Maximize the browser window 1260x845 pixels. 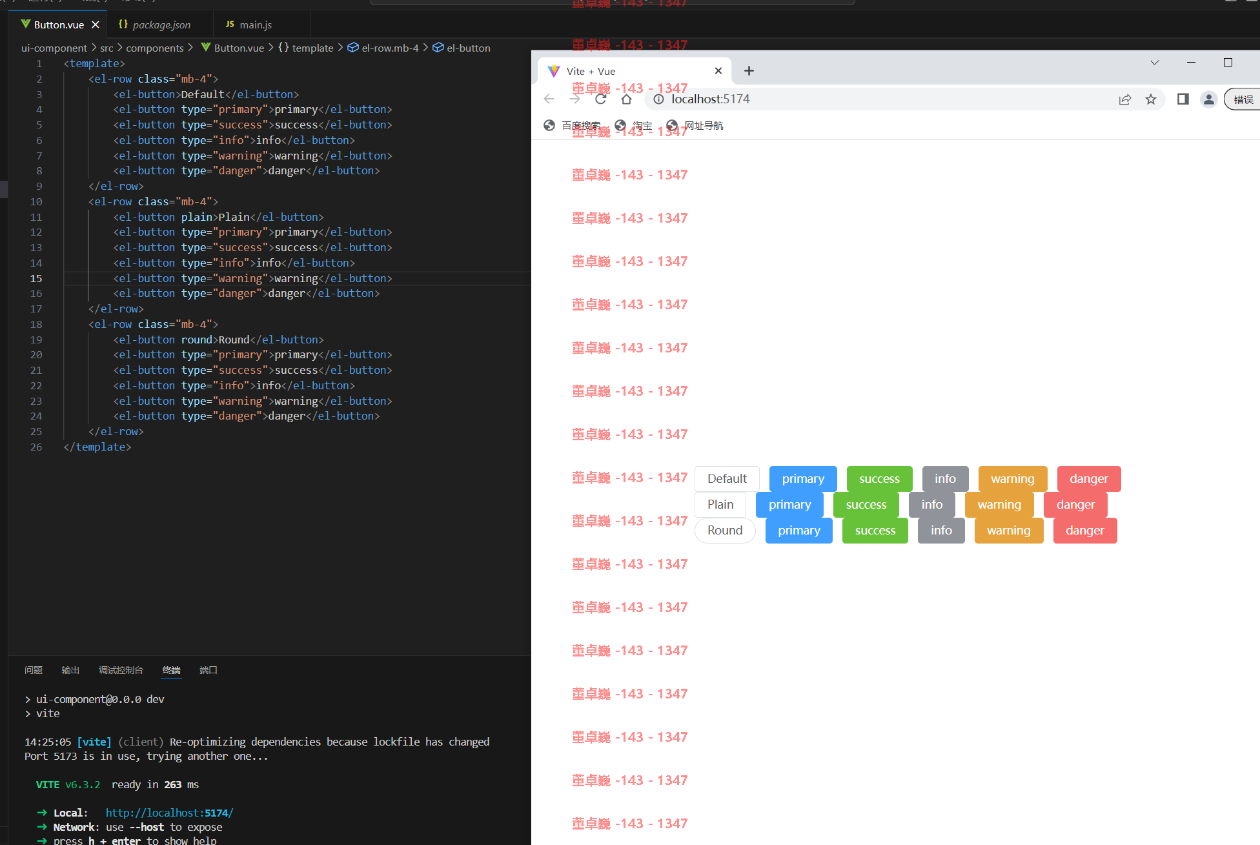coord(1228,62)
